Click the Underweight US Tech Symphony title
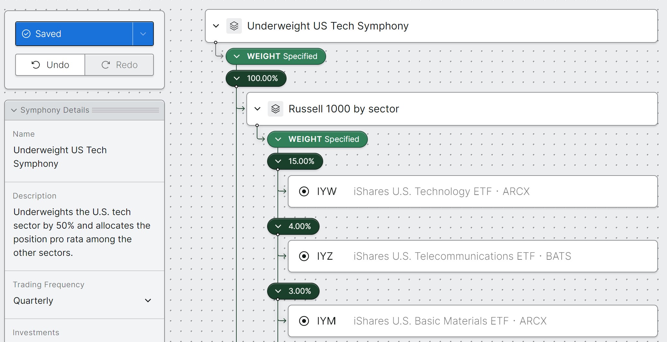Screen dimensions: 667x342 [x=328, y=26]
